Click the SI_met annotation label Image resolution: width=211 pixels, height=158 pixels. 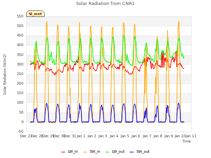(35, 14)
